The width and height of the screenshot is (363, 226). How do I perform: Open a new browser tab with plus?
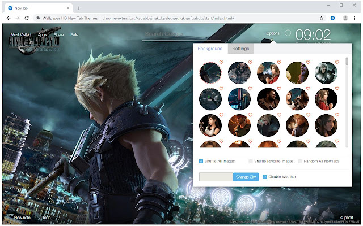coord(79,8)
